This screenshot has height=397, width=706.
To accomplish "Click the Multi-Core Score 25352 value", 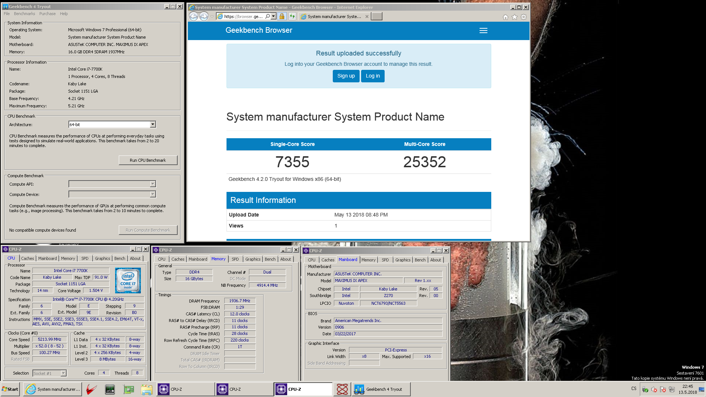I will pyautogui.click(x=425, y=162).
